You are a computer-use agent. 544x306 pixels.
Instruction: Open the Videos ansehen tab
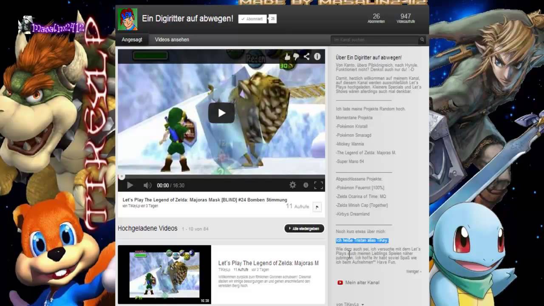tap(172, 40)
